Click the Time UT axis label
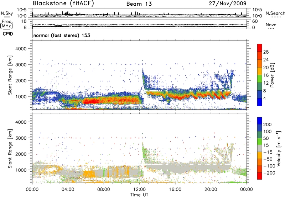The height and width of the screenshot is (197, 285). 139,195
